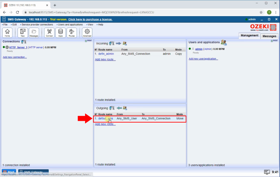
Task: Open the Chrome profile avatar
Action: [269, 12]
